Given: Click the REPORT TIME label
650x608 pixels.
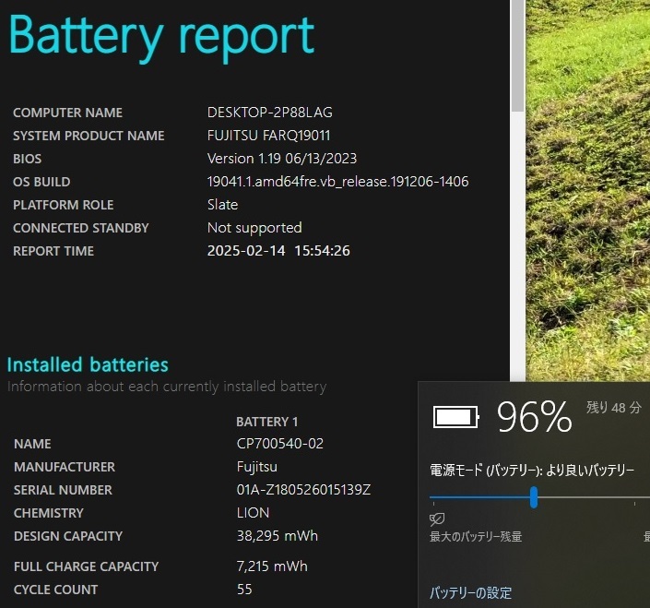Looking at the screenshot, I should 53,251.
